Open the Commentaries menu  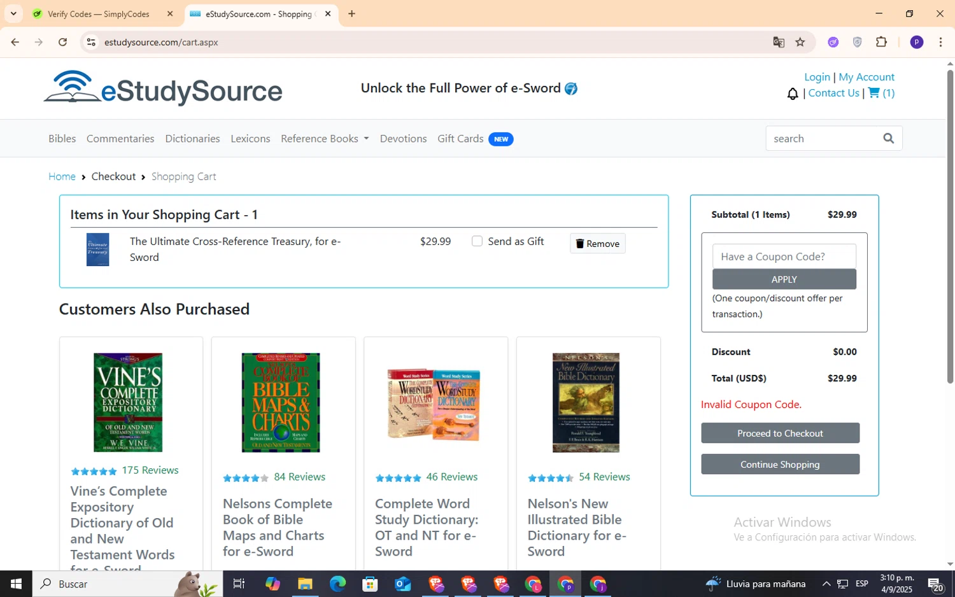[120, 138]
